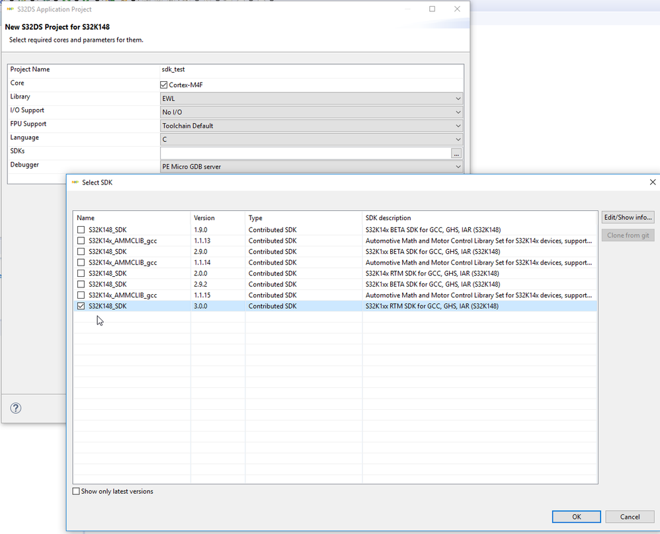Click version cell 1.1.15
Viewport: 660px width, 534px height.
(x=202, y=295)
